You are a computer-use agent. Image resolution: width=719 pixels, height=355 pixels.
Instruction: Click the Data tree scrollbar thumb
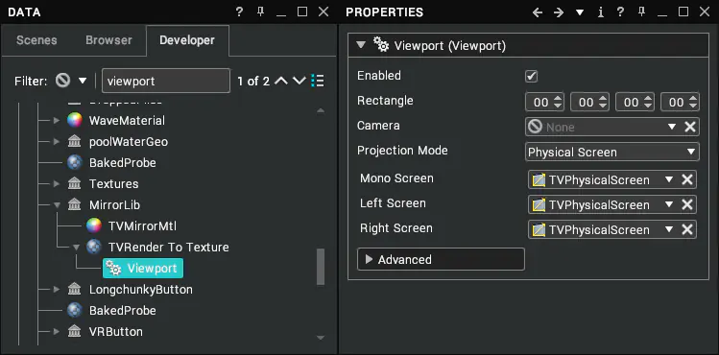[321, 267]
